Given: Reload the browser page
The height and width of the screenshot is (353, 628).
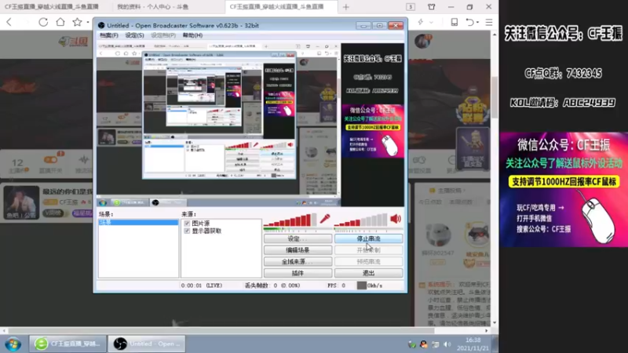Looking at the screenshot, I should point(43,22).
